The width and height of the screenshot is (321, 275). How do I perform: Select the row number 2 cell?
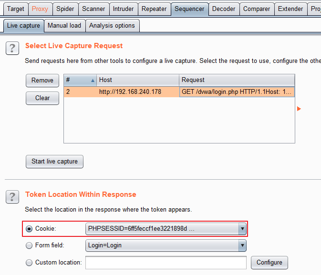(x=80, y=92)
